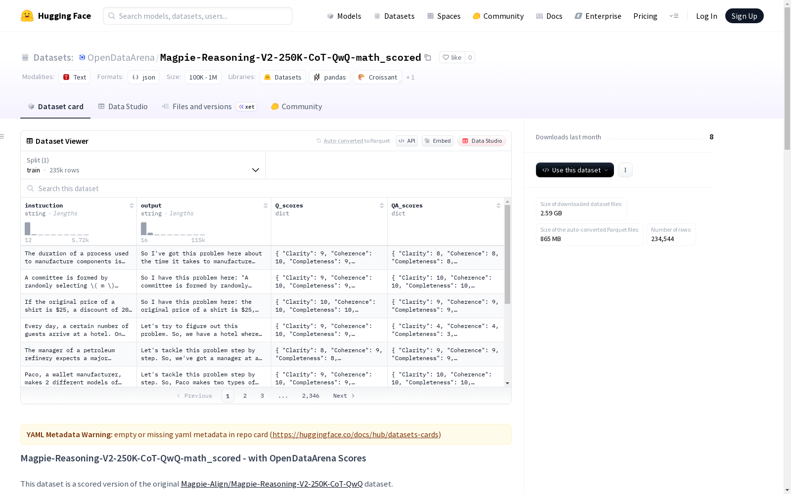This screenshot has height=494, width=791.
Task: Expand the Split train dropdown
Action: 143,165
